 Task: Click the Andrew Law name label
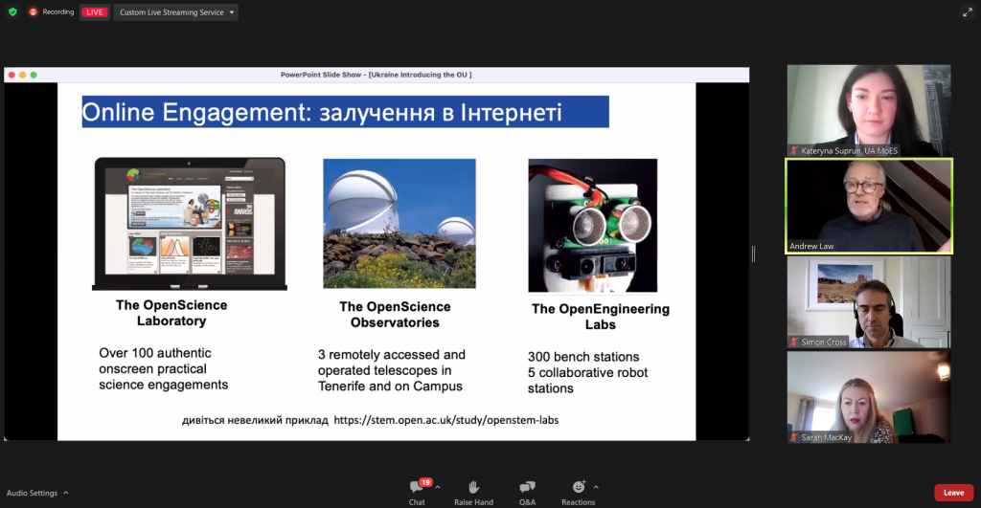(811, 246)
